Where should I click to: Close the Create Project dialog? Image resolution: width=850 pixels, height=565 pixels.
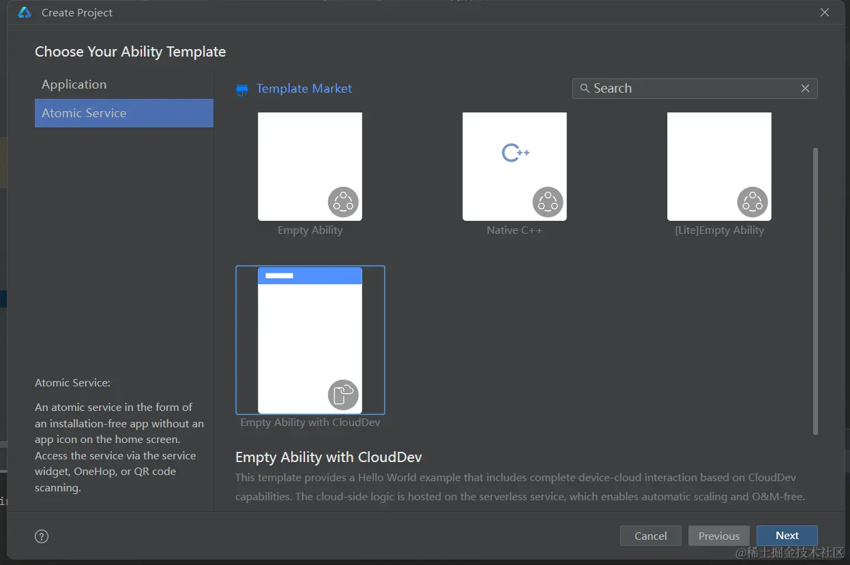point(825,12)
